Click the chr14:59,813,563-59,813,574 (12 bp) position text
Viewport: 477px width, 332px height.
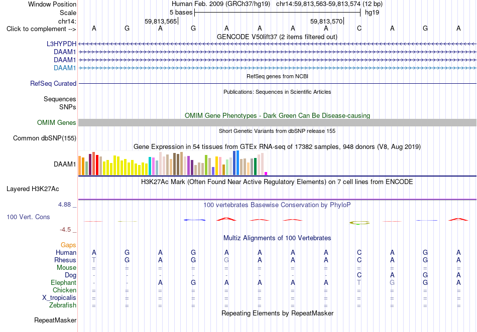[329, 4]
